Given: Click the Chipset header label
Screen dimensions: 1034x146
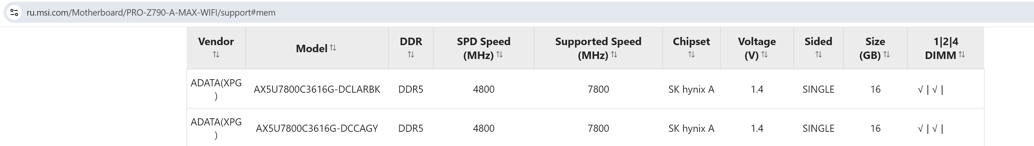Looking at the screenshot, I should pos(691,41).
